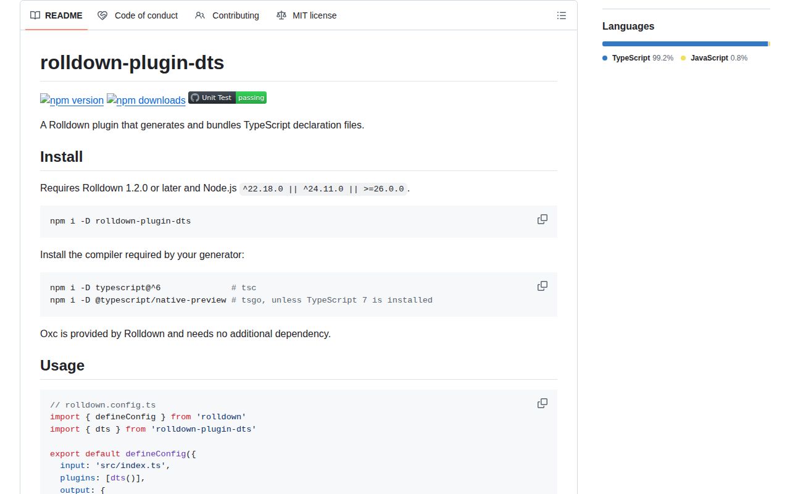Open the npm downloads badge link

click(146, 100)
